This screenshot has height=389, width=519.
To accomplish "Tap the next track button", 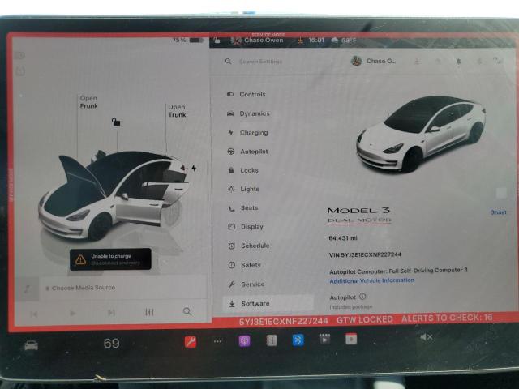I will [111, 313].
